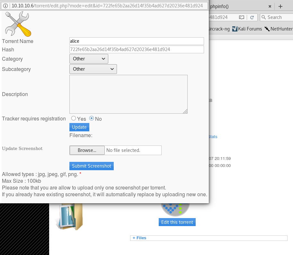
Task: Click the site info icon in address bar
Action: 5,6
